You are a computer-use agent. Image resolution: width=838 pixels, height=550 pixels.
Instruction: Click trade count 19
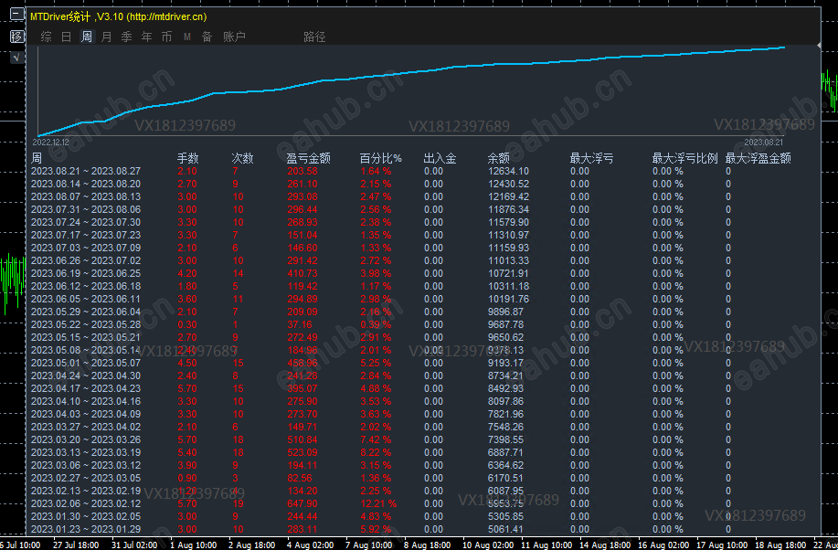[x=238, y=503]
